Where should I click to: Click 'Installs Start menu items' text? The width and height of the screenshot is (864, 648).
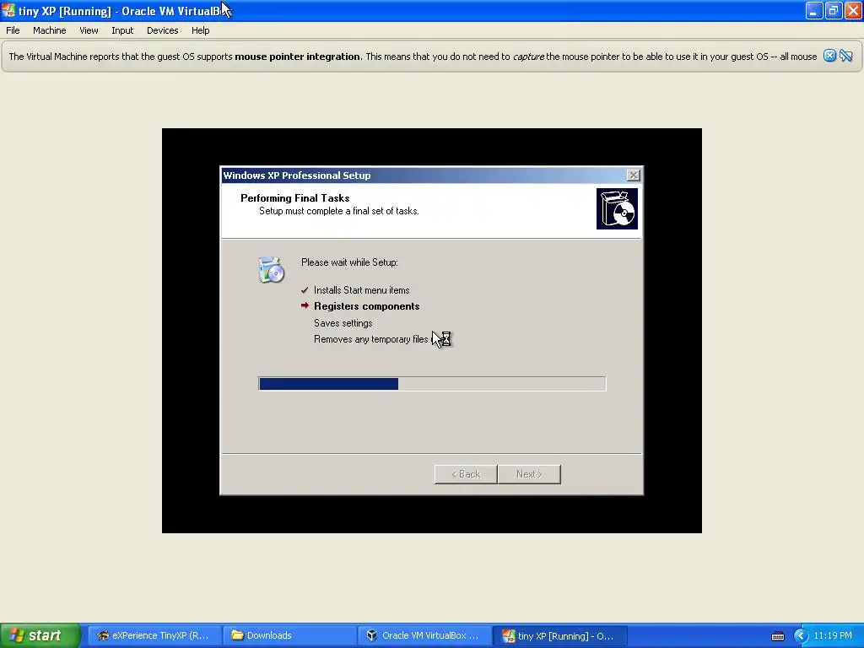pyautogui.click(x=361, y=290)
